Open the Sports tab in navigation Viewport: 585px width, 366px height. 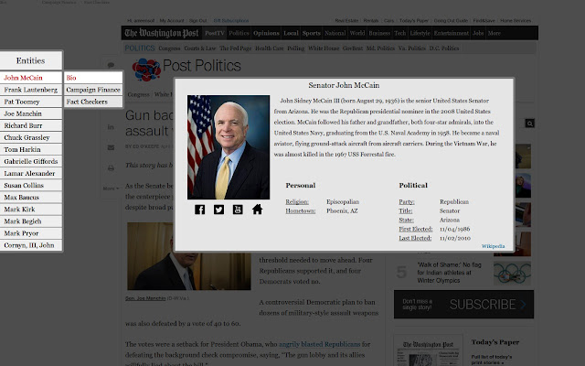311,33
